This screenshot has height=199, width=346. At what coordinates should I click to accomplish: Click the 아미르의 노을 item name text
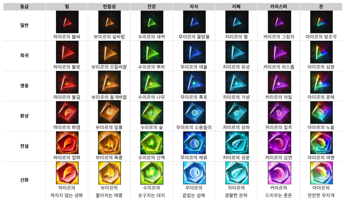321,127
